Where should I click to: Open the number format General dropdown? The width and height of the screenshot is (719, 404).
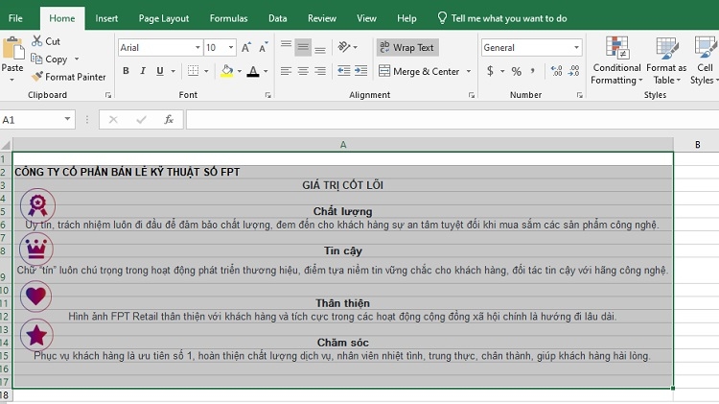576,47
